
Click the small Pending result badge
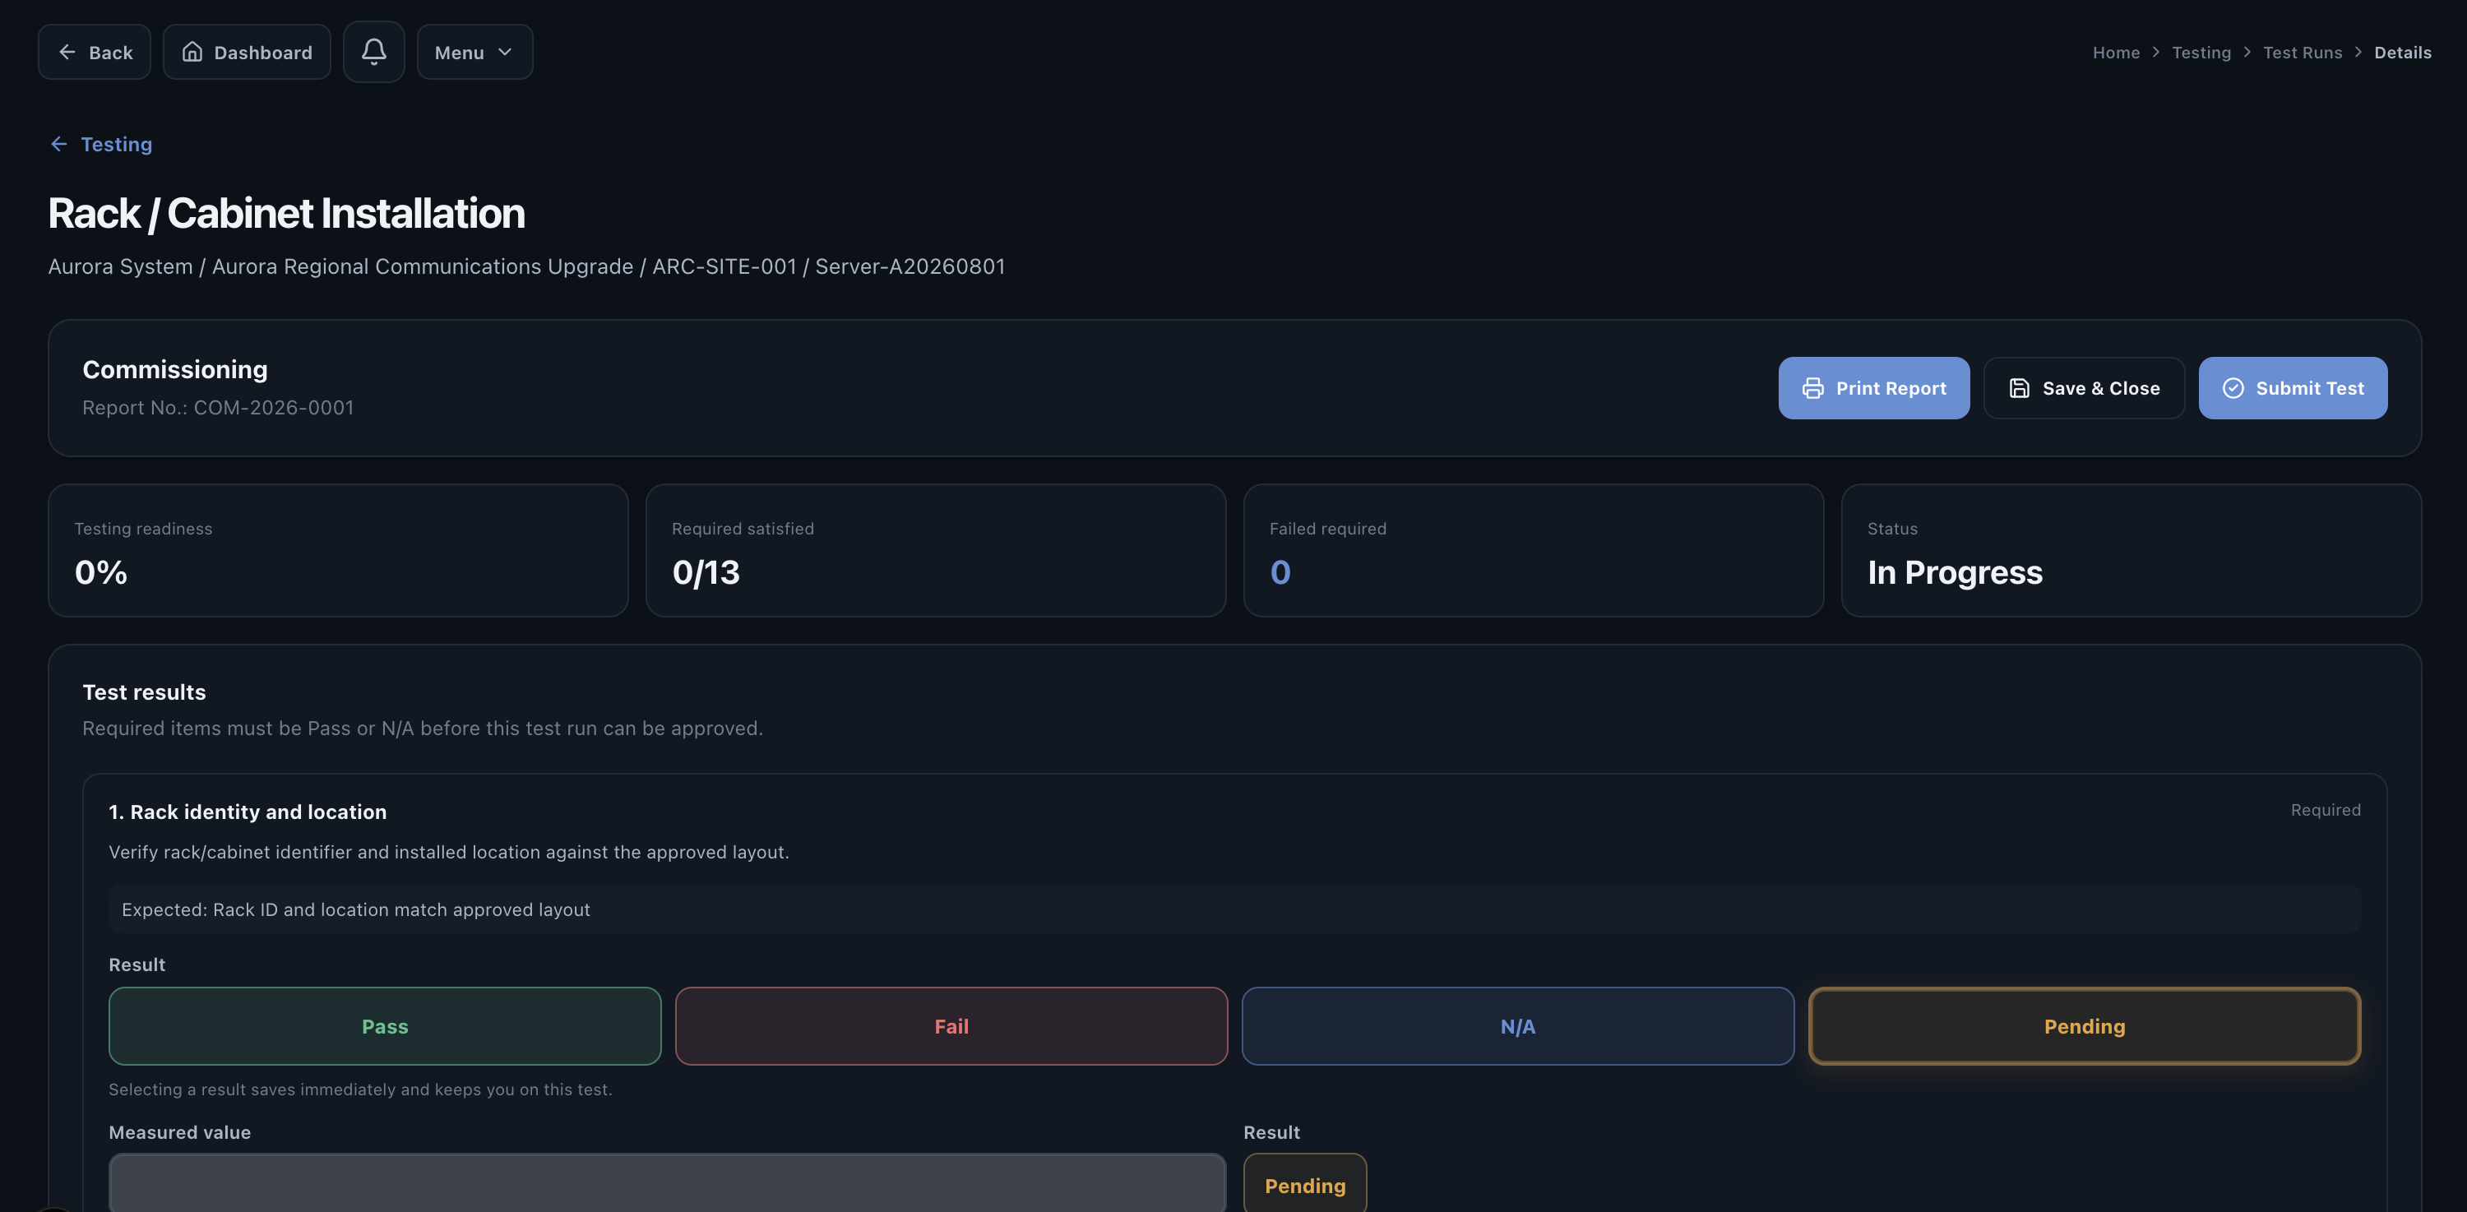pyautogui.click(x=1304, y=1185)
